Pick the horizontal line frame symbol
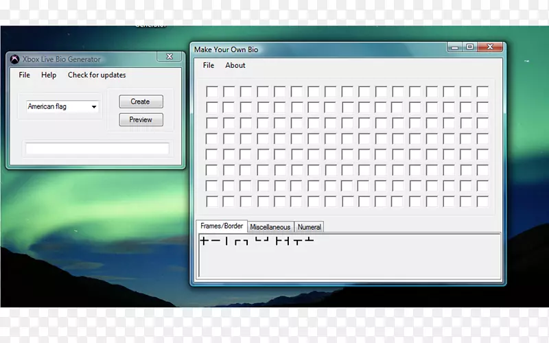 click(215, 241)
